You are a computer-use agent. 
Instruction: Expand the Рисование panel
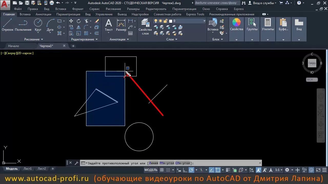(34, 39)
